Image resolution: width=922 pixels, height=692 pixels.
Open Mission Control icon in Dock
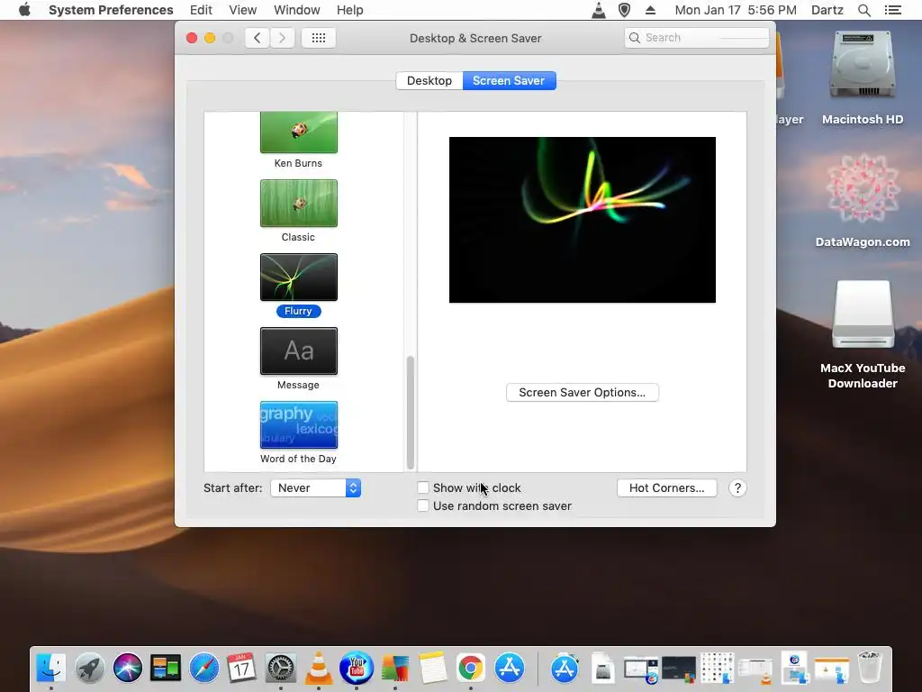point(166,668)
